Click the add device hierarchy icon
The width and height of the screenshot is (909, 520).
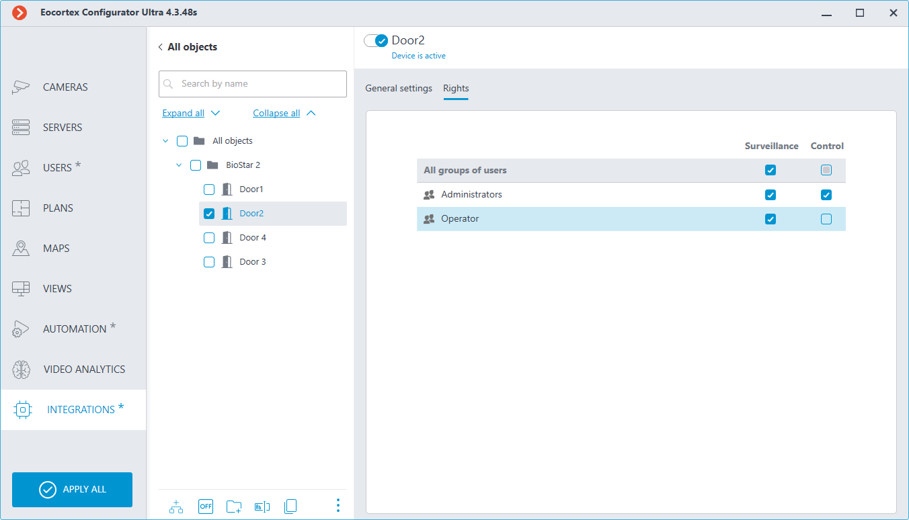[176, 507]
